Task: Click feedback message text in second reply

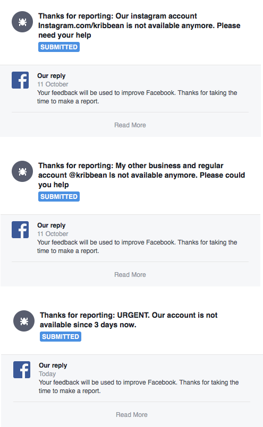Action: coord(137,247)
